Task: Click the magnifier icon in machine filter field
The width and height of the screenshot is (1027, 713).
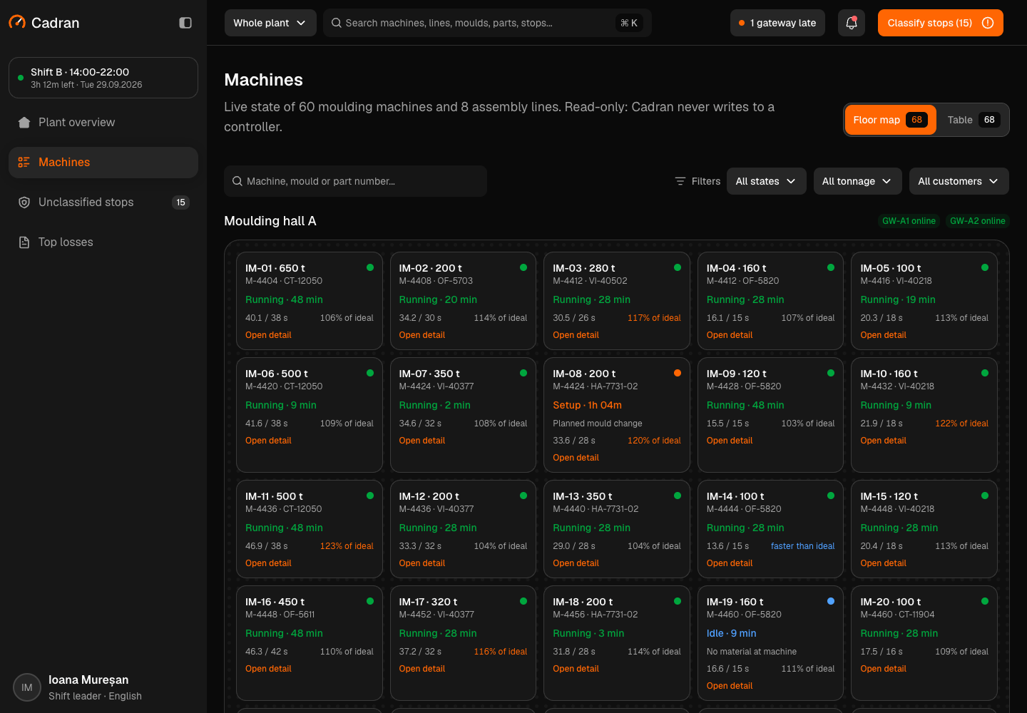Action: click(237, 182)
